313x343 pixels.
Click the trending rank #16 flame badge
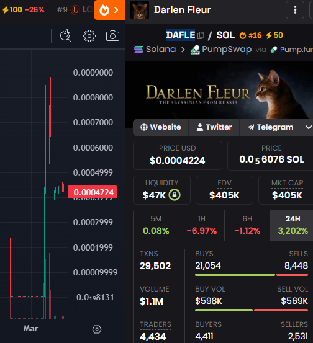pos(250,35)
